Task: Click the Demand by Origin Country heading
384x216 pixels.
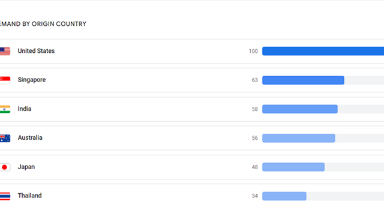Action: tap(43, 24)
